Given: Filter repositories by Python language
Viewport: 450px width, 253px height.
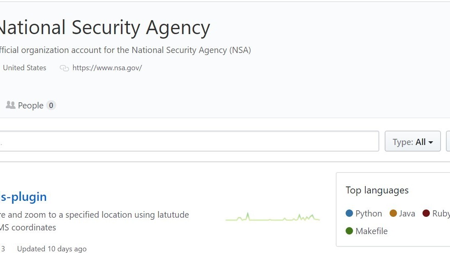Looking at the screenshot, I should pos(369,214).
